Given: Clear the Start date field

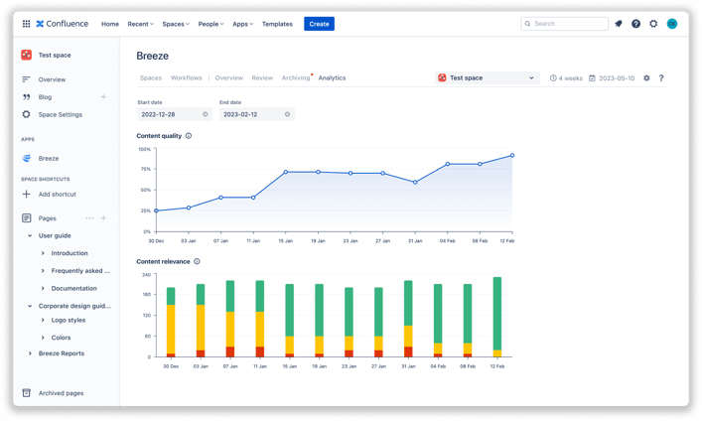Looking at the screenshot, I should click(x=206, y=114).
